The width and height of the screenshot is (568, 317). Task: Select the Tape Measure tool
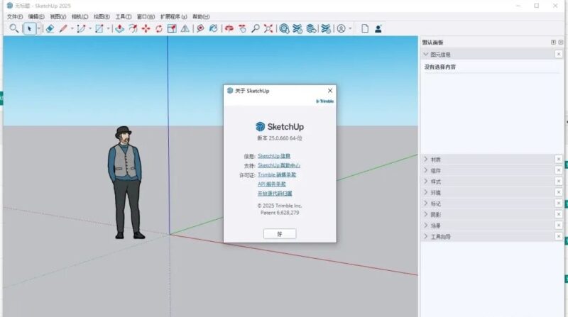click(200, 28)
